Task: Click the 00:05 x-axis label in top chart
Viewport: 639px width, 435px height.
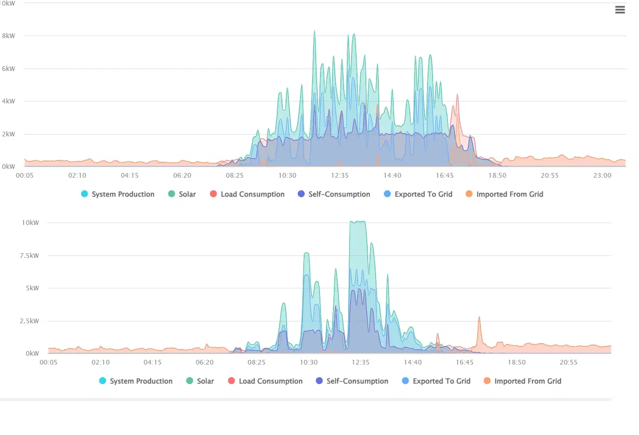Action: point(25,175)
